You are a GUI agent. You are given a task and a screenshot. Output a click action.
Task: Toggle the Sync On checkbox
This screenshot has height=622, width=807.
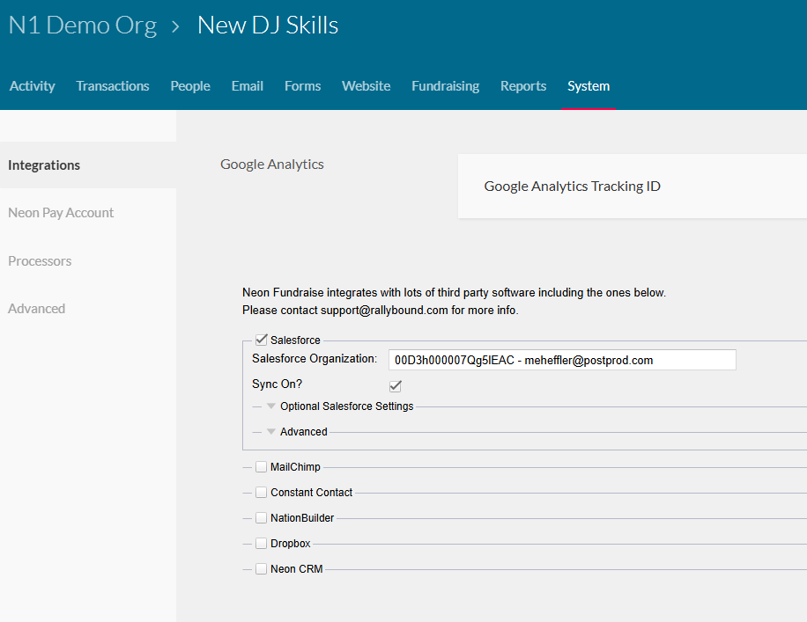point(396,385)
